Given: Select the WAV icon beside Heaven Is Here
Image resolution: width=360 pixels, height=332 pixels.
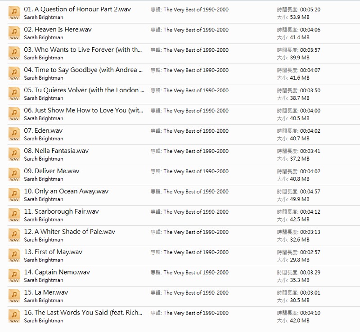Looking at the screenshot, I should 14,33.
